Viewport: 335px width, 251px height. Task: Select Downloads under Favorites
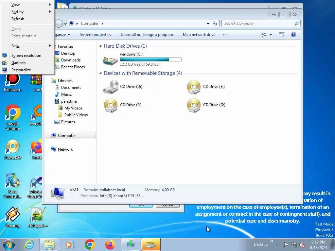(71, 60)
